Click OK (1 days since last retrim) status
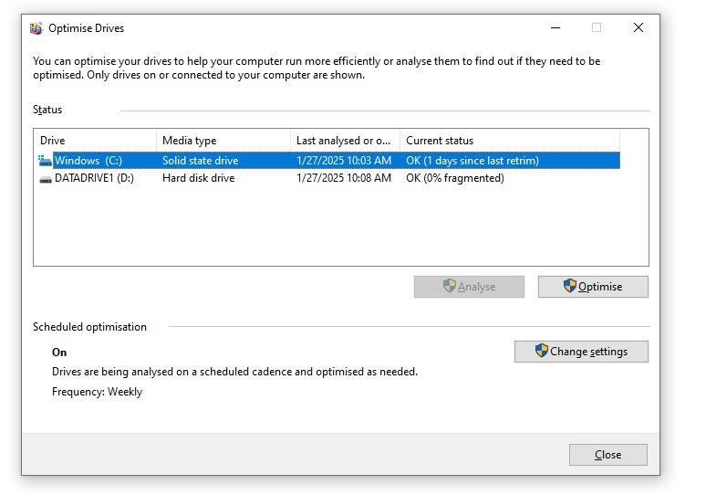The height and width of the screenshot is (495, 706). click(472, 161)
